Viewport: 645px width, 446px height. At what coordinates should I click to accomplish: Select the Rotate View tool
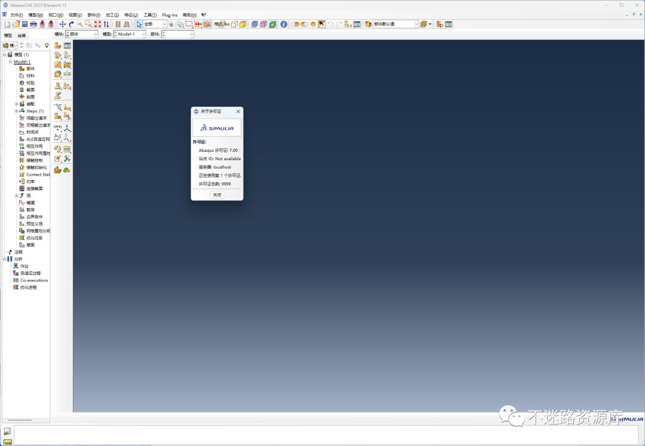click(x=71, y=25)
